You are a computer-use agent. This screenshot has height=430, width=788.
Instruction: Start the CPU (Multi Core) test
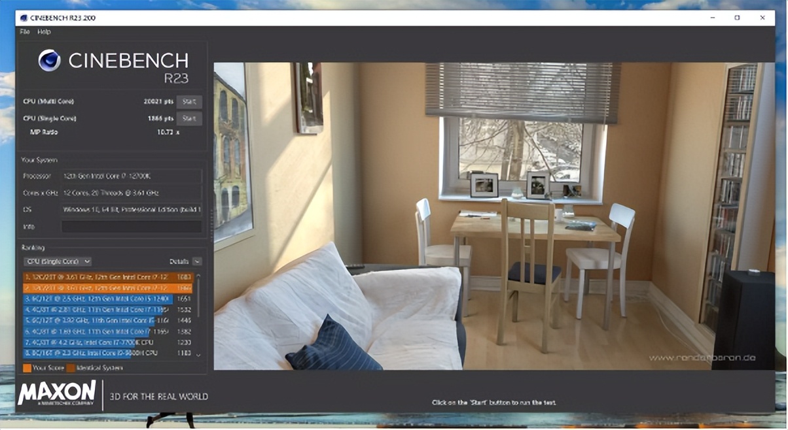tap(189, 101)
